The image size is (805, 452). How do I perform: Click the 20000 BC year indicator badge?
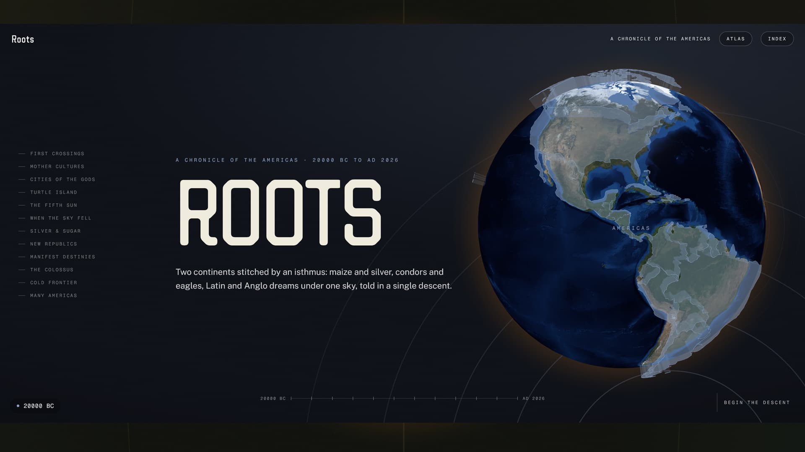(x=35, y=406)
